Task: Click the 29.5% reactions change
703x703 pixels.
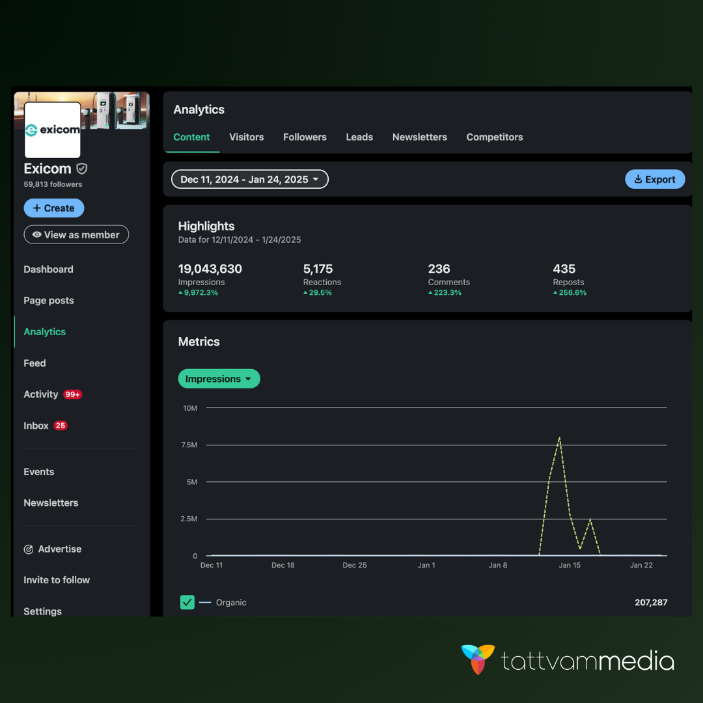Action: [x=318, y=293]
